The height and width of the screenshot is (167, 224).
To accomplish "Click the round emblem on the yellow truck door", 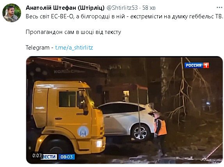I will point(83,131).
